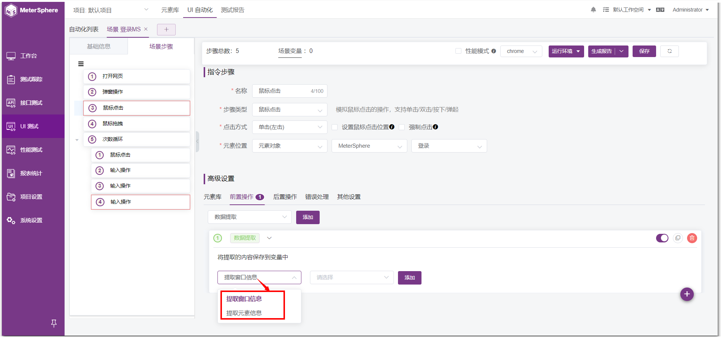Open the 点击方式 dropdown
The width and height of the screenshot is (721, 339).
(290, 127)
